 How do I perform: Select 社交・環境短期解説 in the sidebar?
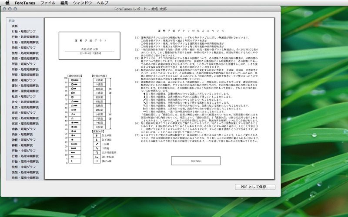tap(25, 107)
